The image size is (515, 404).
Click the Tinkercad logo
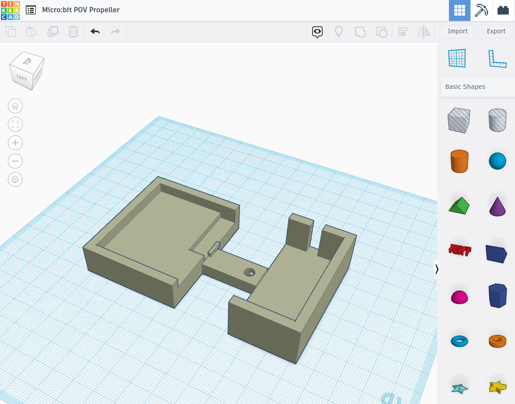coord(10,10)
